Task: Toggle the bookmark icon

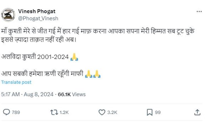Action: pos(150,112)
